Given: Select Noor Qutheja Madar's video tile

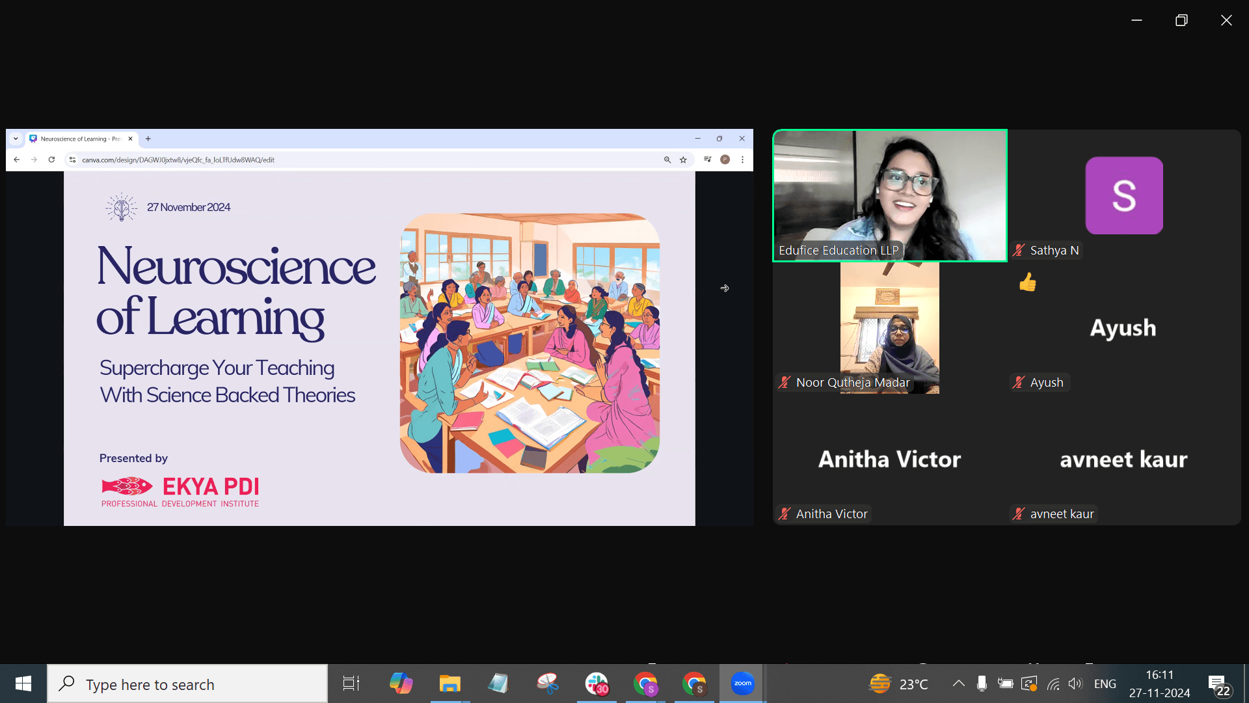Looking at the screenshot, I should pos(889,327).
